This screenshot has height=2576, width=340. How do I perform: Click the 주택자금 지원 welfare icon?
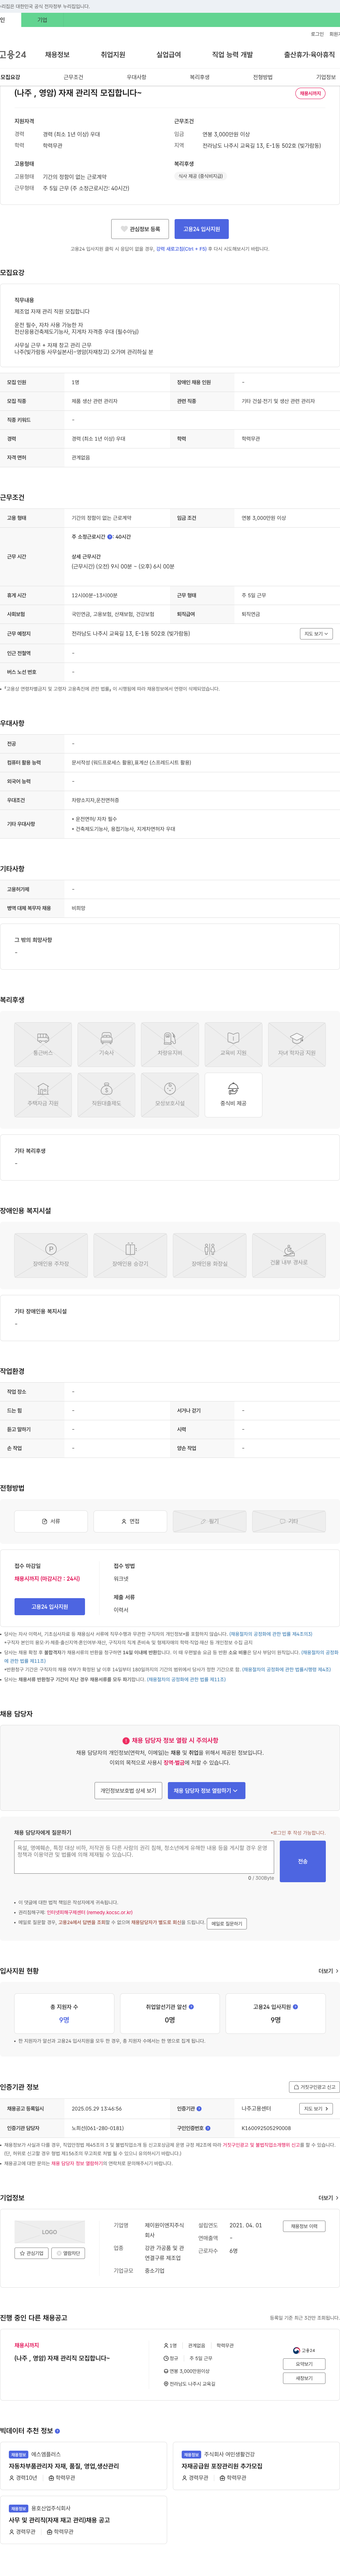point(43,1095)
